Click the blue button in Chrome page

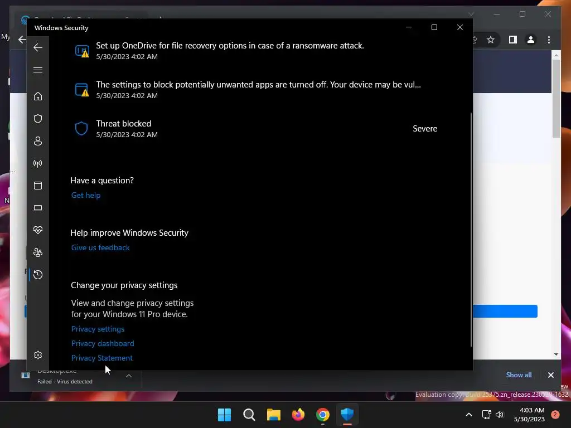[x=505, y=311]
